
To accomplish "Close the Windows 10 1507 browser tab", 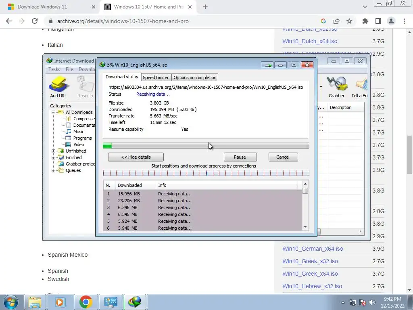I will tap(190, 7).
